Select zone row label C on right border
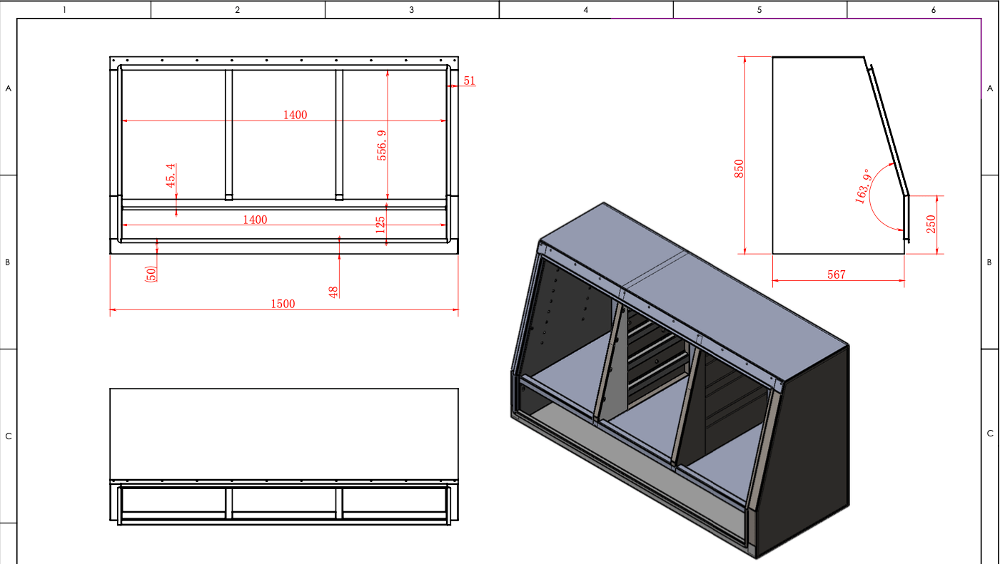Screen dimensions: 1000x564 (x=990, y=434)
